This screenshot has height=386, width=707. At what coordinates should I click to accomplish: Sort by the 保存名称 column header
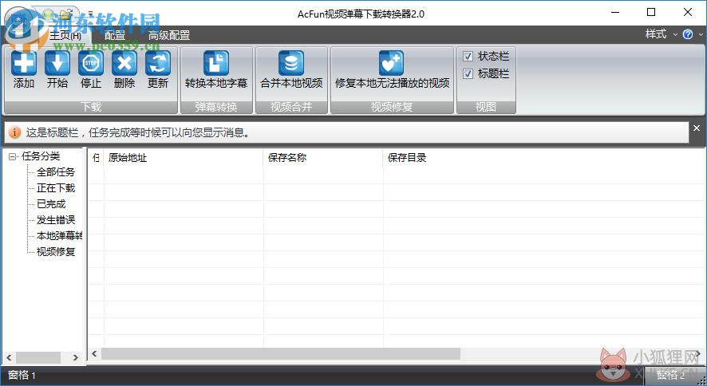click(323, 158)
